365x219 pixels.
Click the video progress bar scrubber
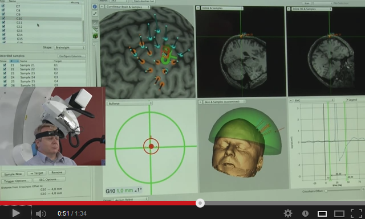(200, 203)
